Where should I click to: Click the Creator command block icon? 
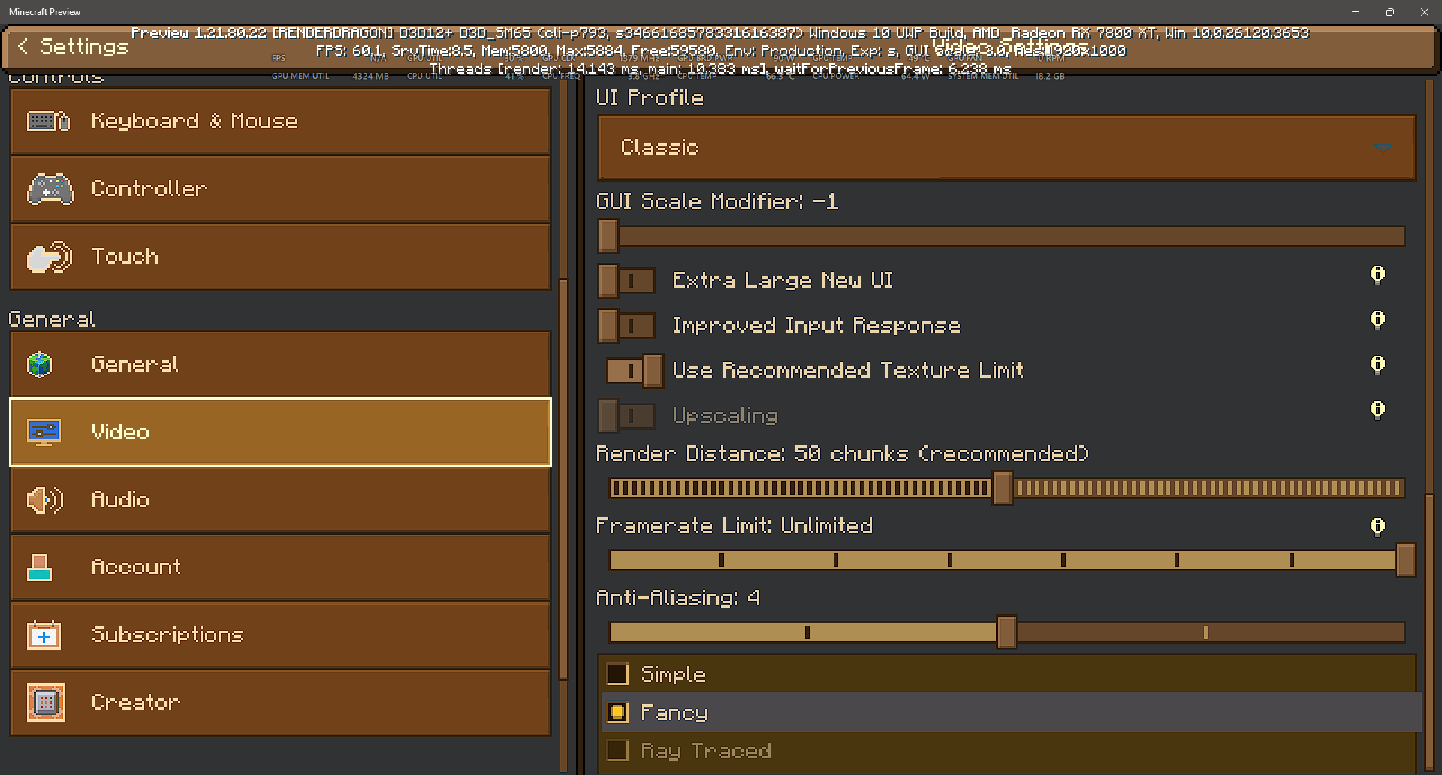click(x=46, y=703)
